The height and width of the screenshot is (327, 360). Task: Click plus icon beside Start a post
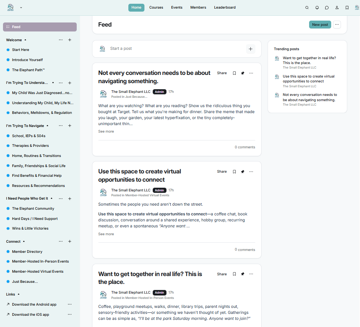pos(250,49)
